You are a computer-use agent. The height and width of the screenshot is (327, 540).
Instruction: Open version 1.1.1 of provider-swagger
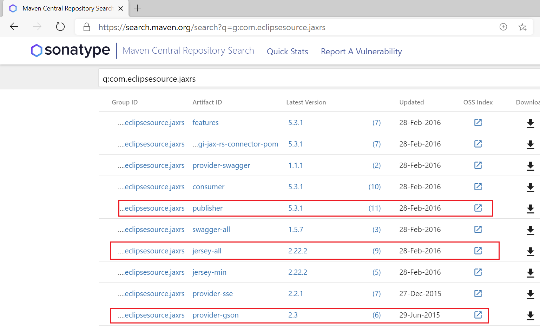point(296,165)
